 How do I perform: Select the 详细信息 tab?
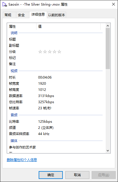pyautogui.click(x=38, y=15)
